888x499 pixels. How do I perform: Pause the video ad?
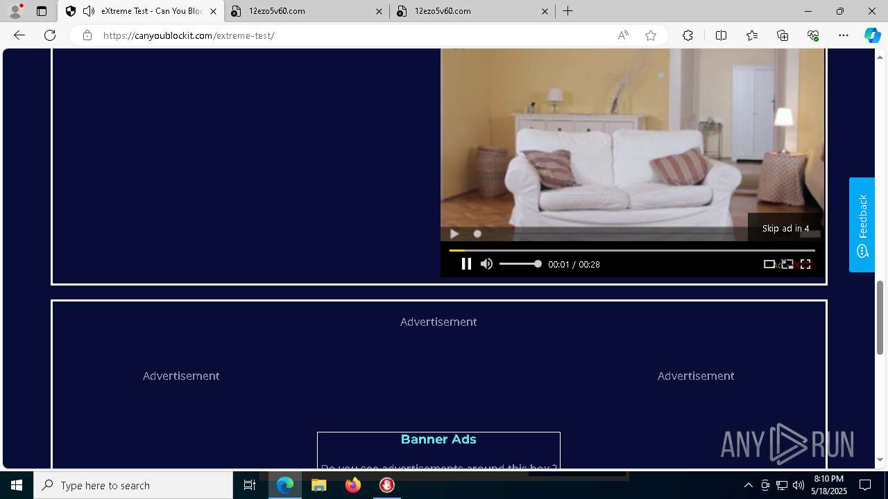[x=466, y=264]
